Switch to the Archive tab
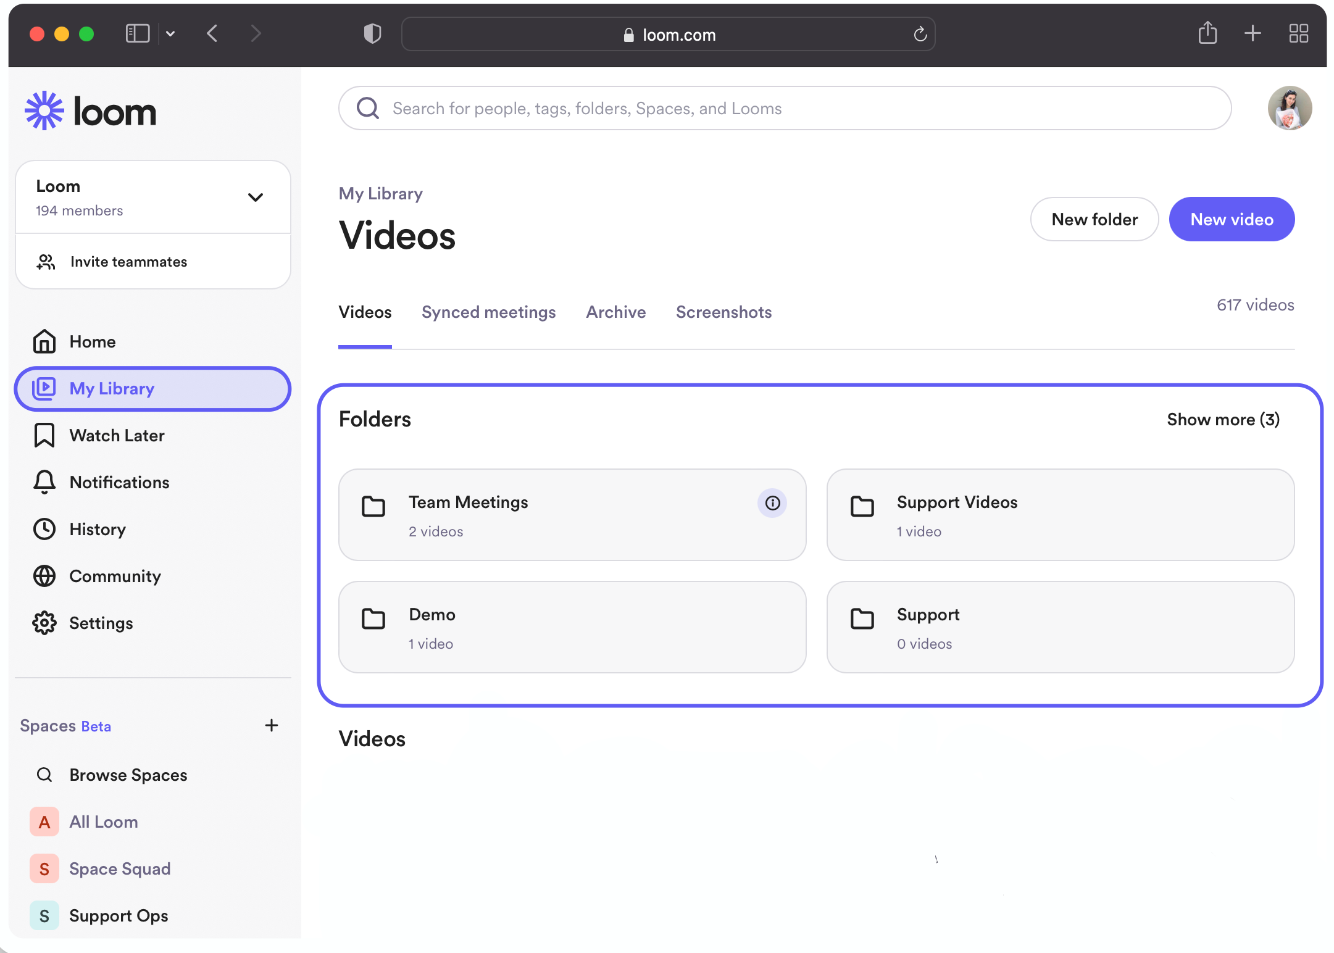 tap(615, 312)
